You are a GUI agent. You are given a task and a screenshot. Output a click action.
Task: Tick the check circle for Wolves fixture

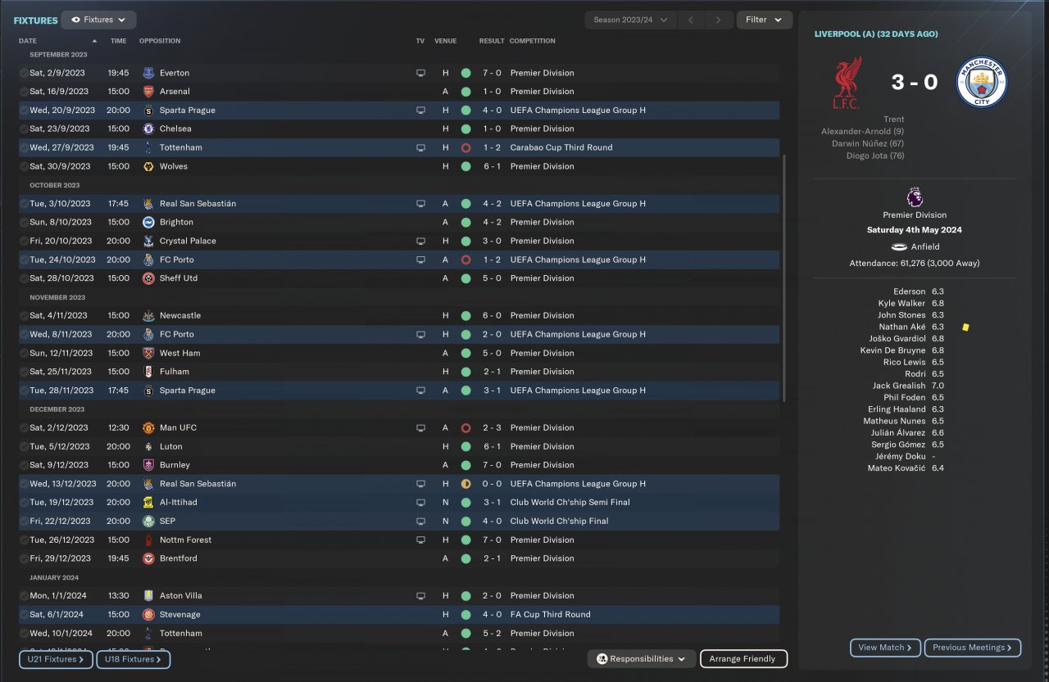[x=25, y=166]
